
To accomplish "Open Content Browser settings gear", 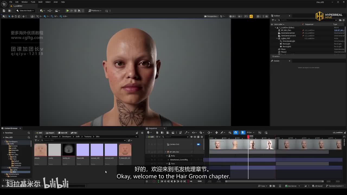I will click(142, 133).
